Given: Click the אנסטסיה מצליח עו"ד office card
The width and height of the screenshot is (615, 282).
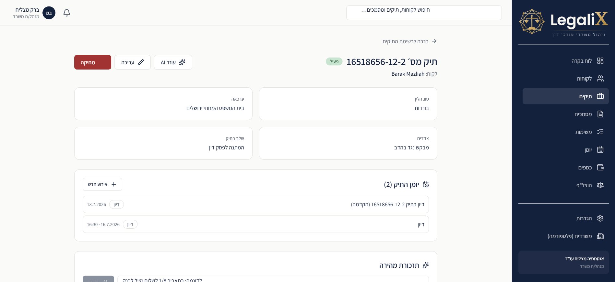Looking at the screenshot, I should [x=563, y=262].
